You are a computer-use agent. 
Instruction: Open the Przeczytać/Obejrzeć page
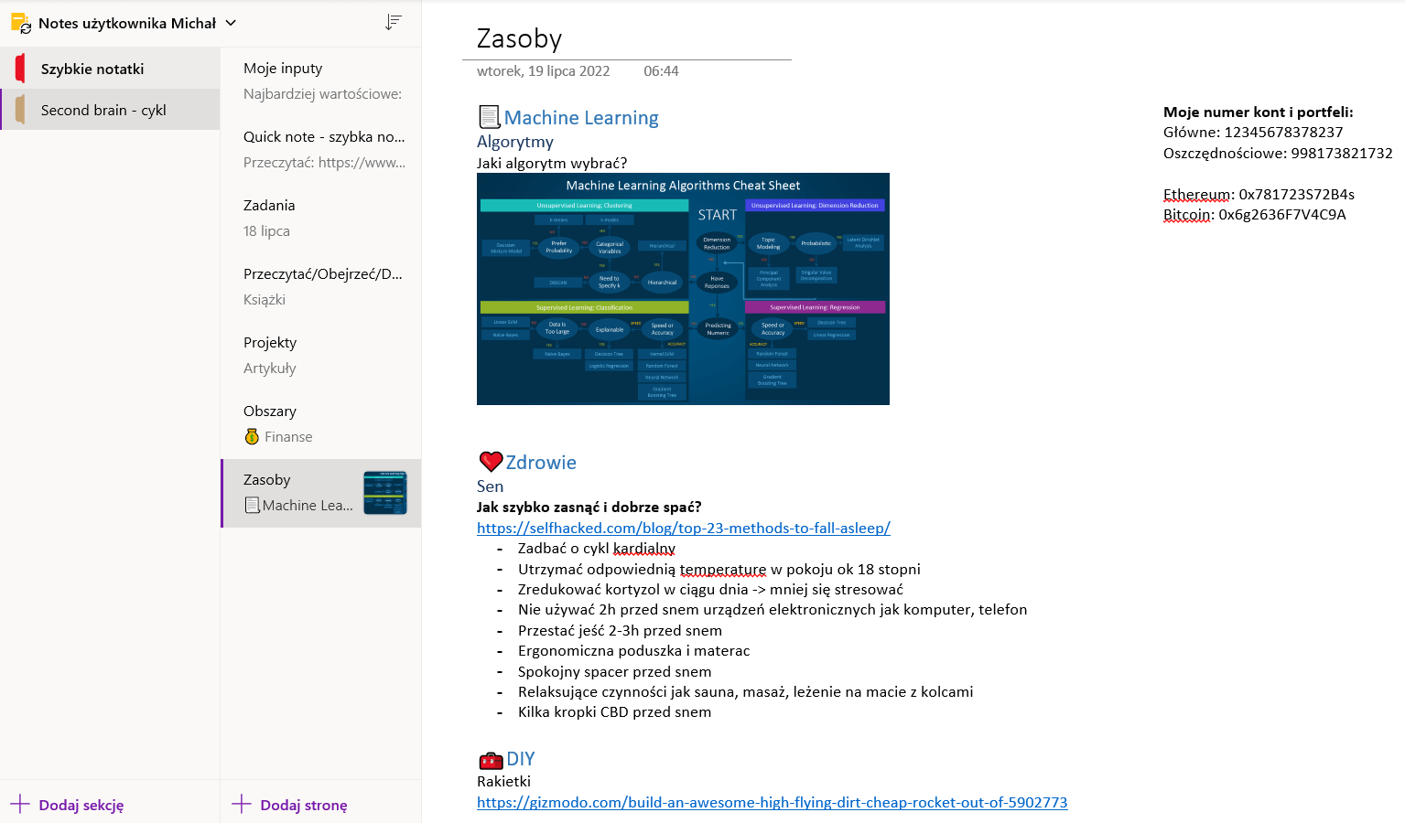[321, 287]
